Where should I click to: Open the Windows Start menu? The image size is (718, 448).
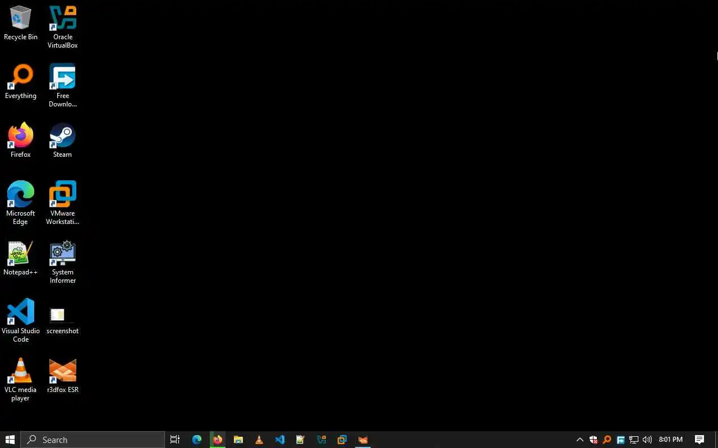point(10,440)
